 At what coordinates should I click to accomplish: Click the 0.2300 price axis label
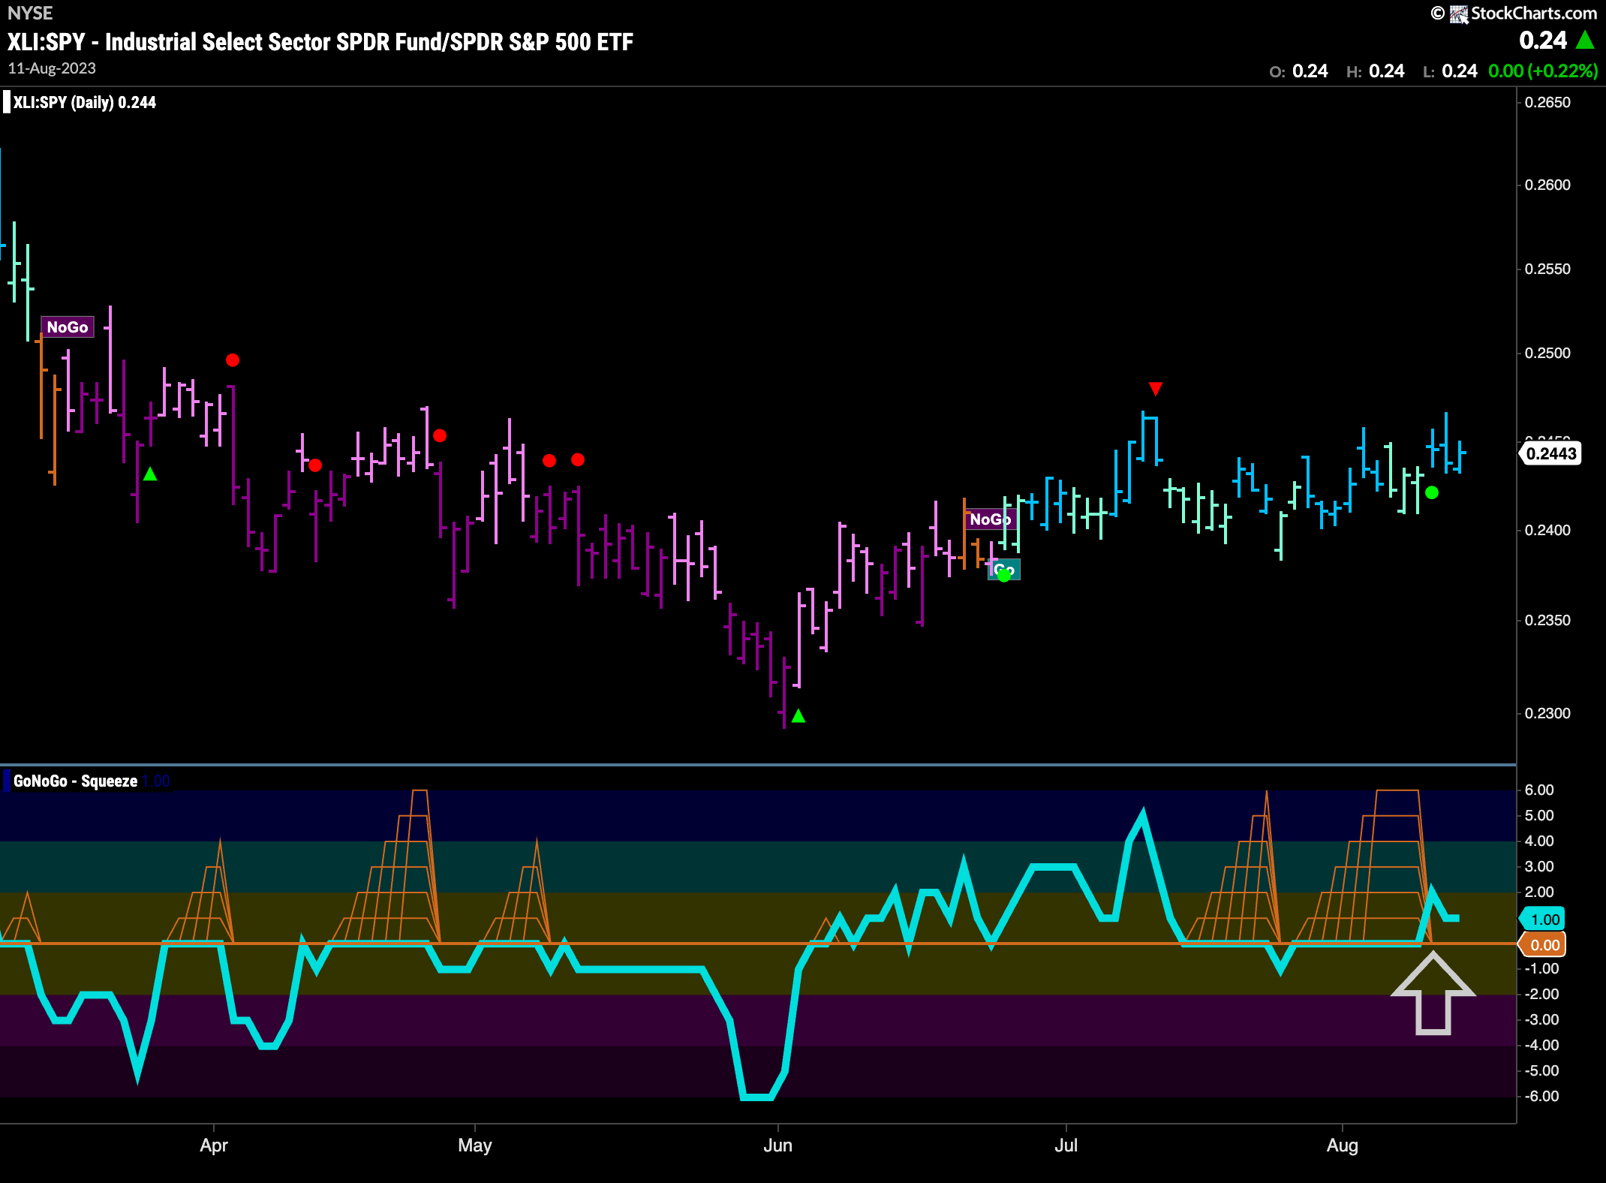pyautogui.click(x=1547, y=714)
